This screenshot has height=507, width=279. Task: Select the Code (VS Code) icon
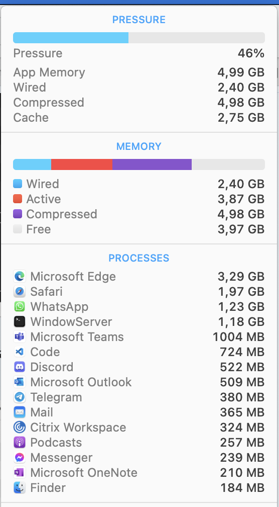coord(20,352)
